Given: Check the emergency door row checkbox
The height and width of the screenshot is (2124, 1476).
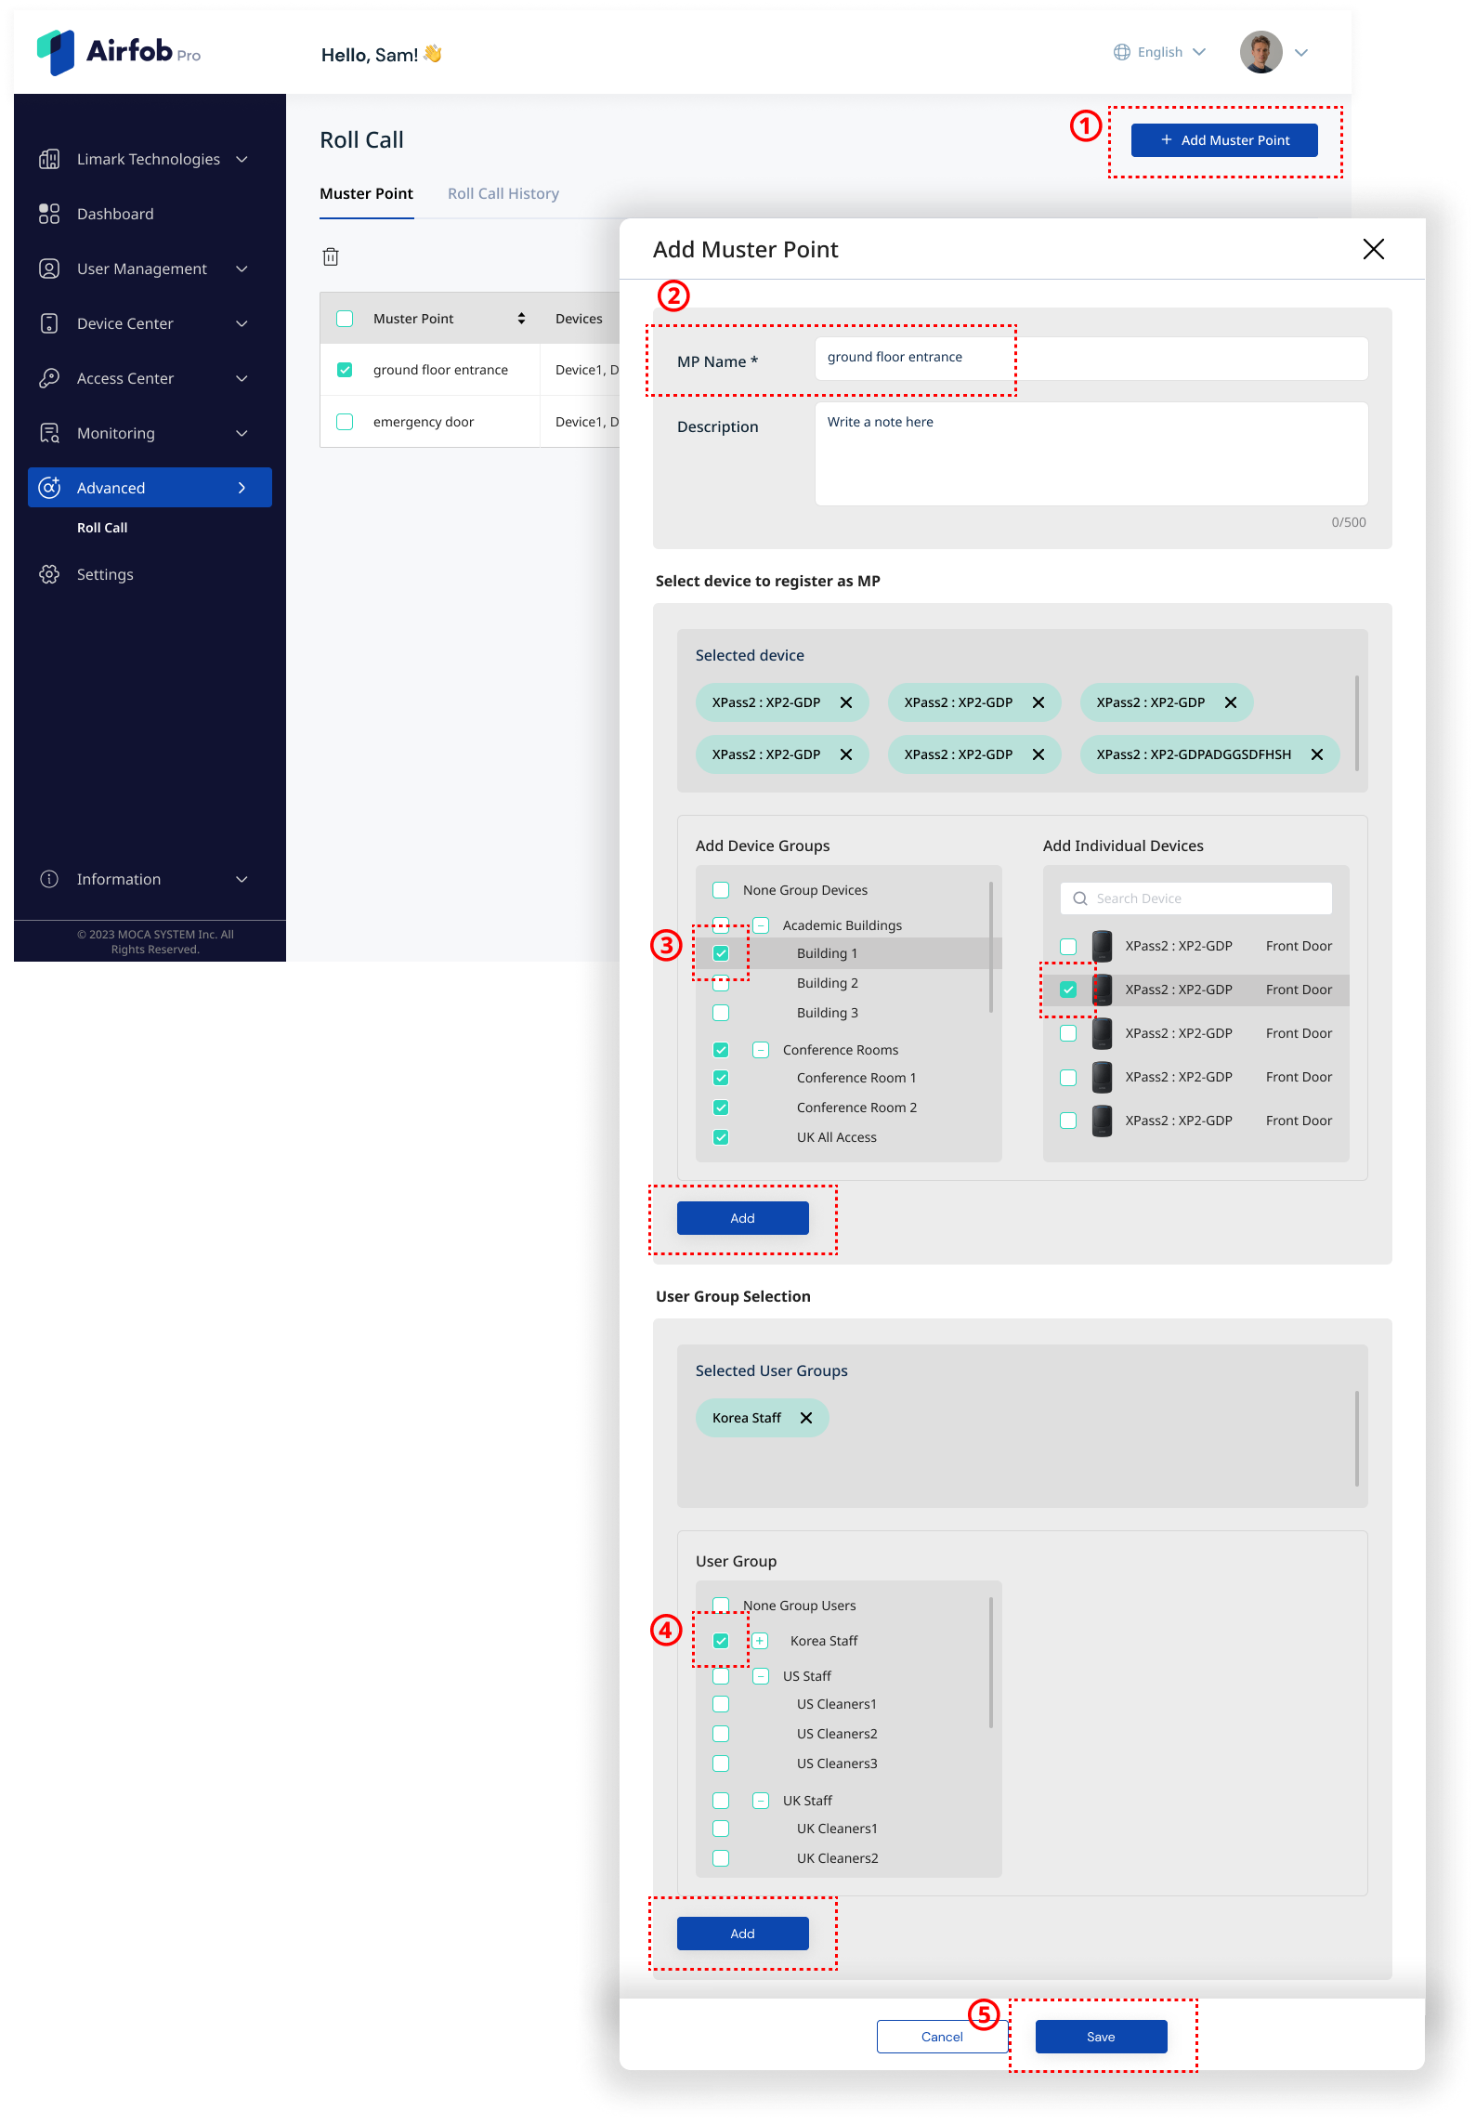Looking at the screenshot, I should coord(345,422).
